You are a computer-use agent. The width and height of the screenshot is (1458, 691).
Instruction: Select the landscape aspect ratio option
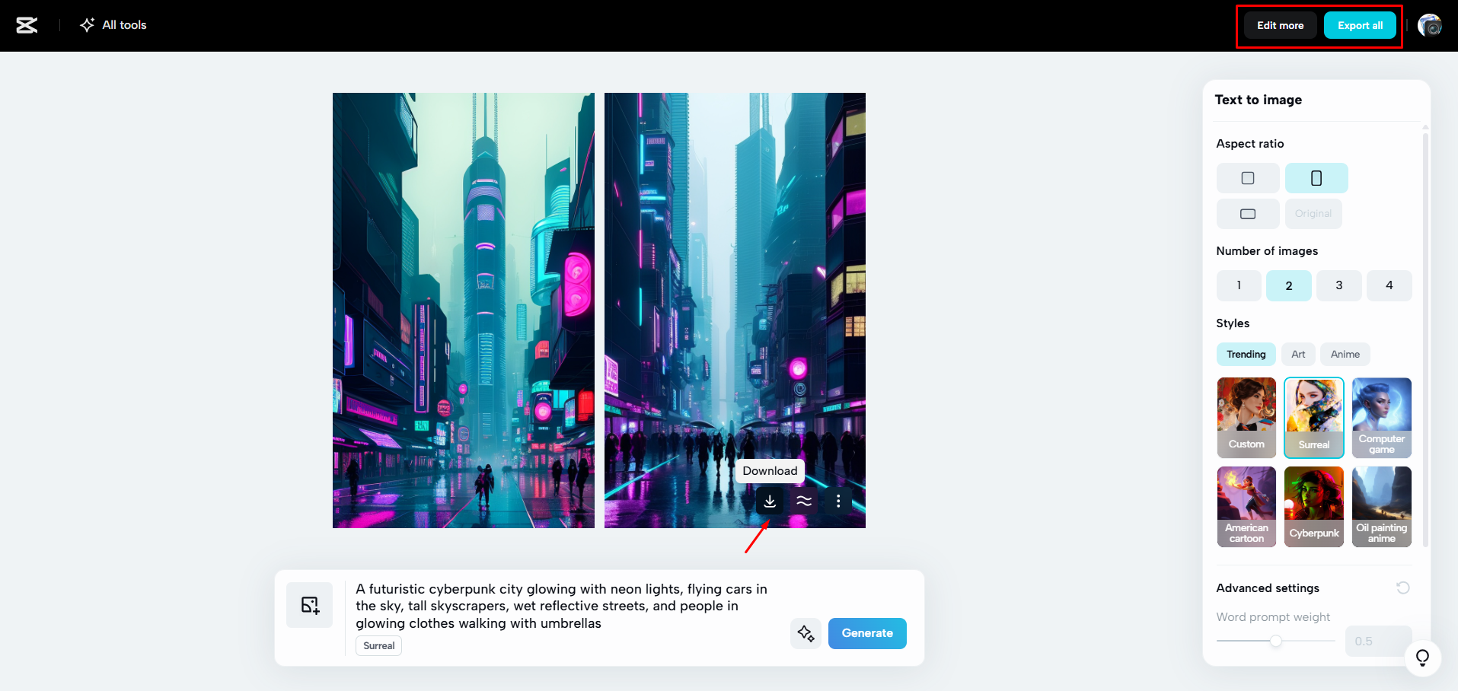pos(1247,214)
